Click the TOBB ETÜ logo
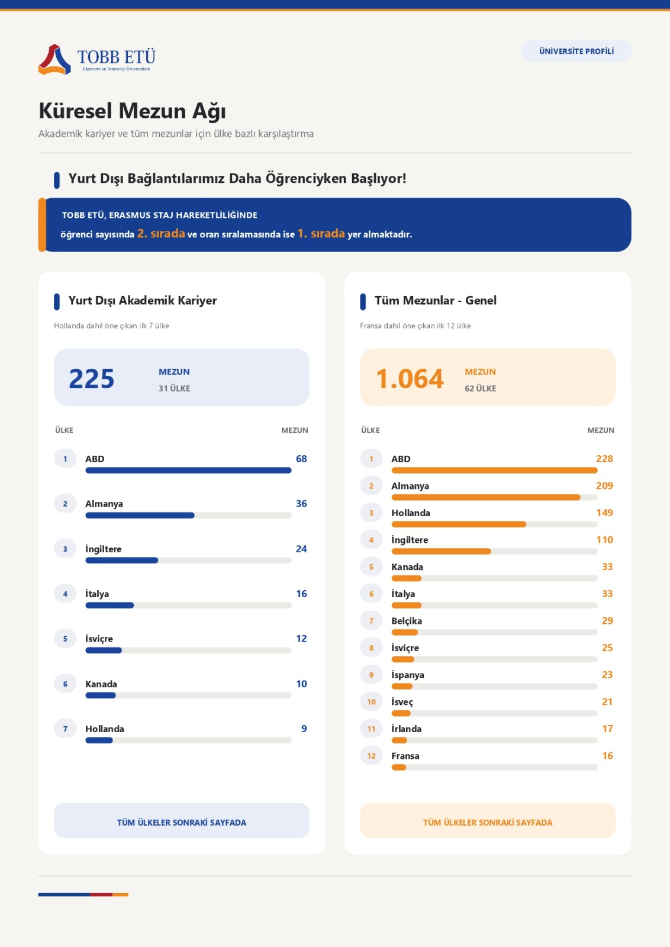Screen dimensions: 670x947 pos(97,59)
